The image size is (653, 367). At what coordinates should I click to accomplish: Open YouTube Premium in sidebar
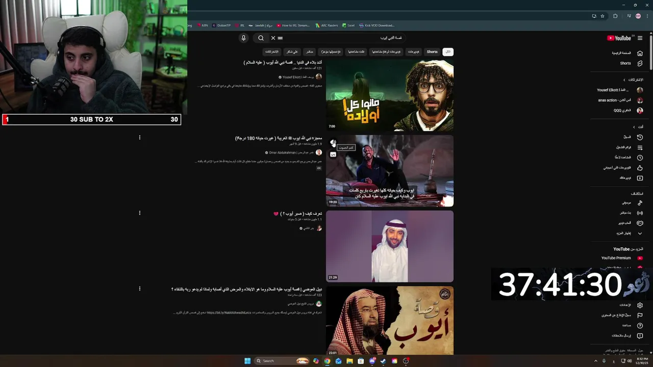[x=621, y=258]
